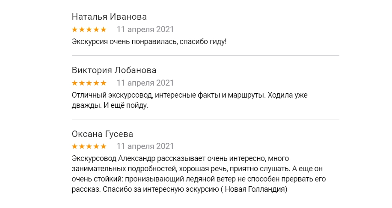Click last star in Виктория Лобанова's review

(x=103, y=83)
